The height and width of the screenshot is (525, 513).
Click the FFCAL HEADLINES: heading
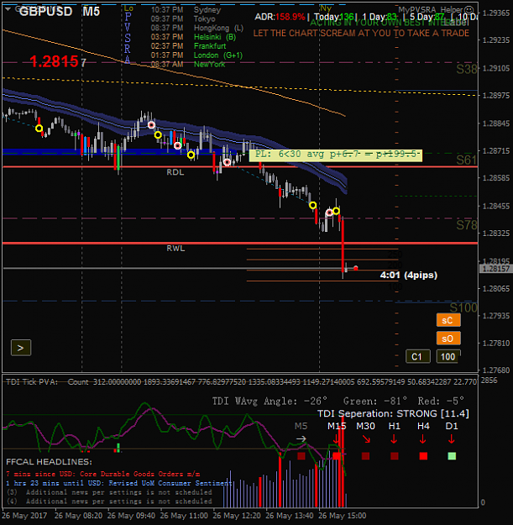click(x=49, y=462)
